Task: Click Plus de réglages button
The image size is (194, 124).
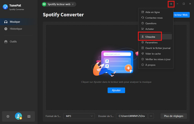Action: [173, 116]
